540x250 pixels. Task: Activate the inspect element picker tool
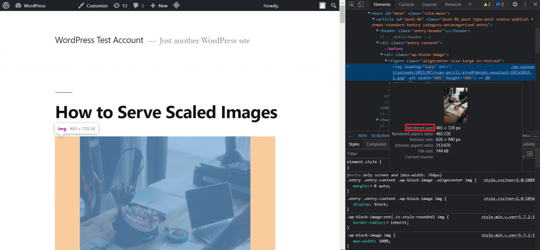pyautogui.click(x=352, y=4)
